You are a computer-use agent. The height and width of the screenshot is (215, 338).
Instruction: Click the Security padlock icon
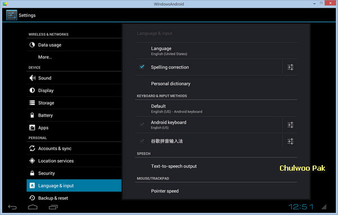coord(32,173)
